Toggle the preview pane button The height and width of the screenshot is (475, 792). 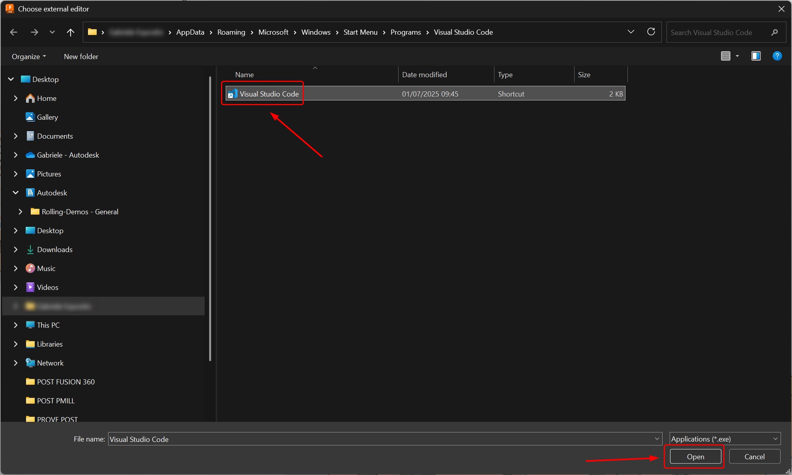756,56
